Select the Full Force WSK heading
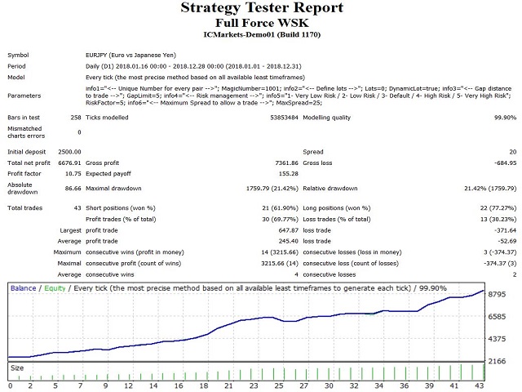The height and width of the screenshot is (392, 522). (261, 24)
